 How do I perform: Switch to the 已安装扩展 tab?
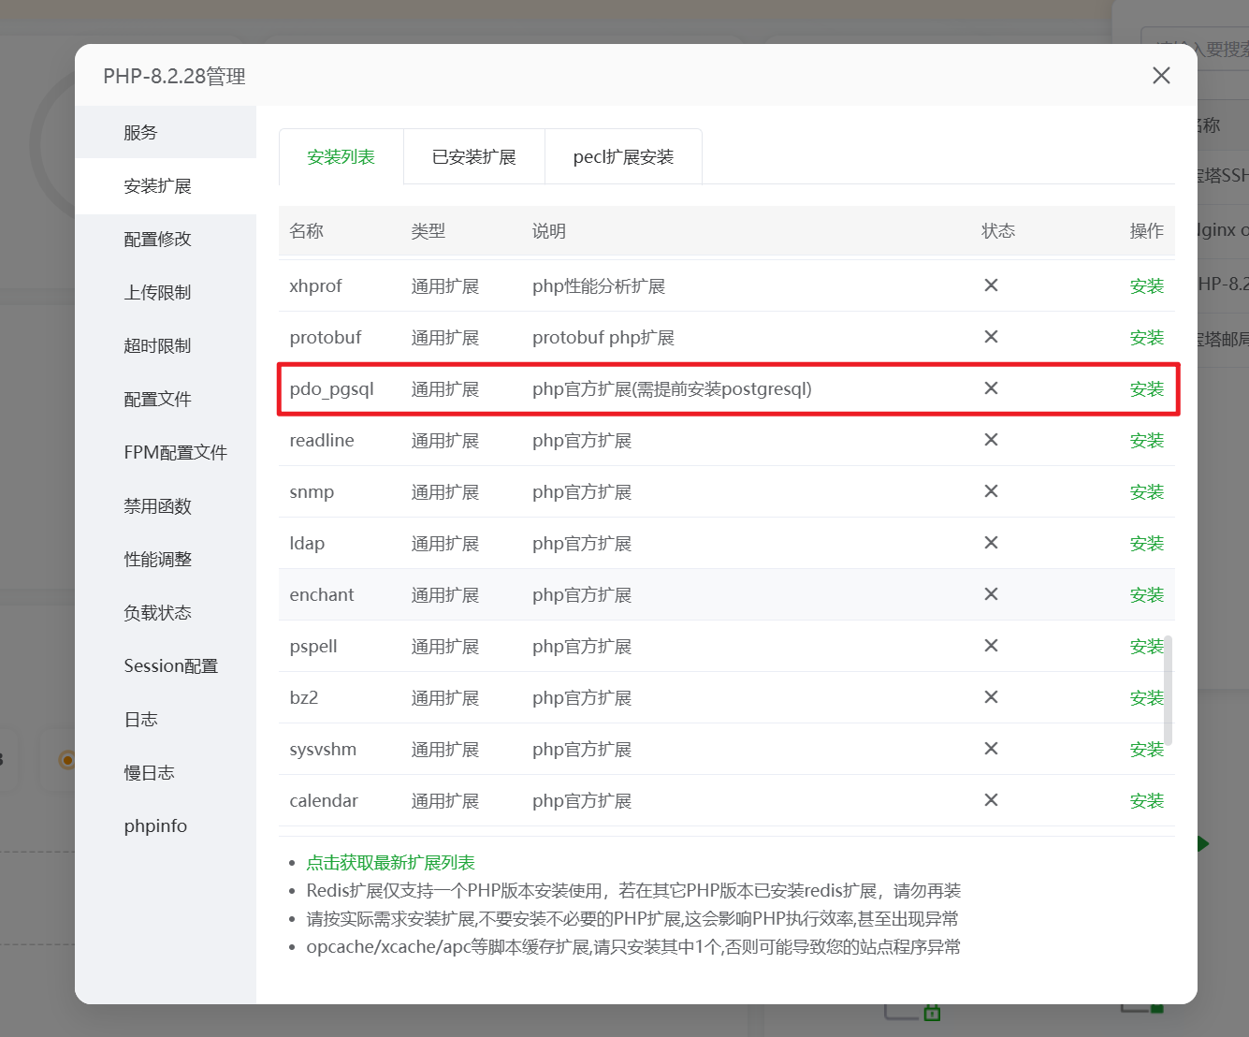(473, 157)
